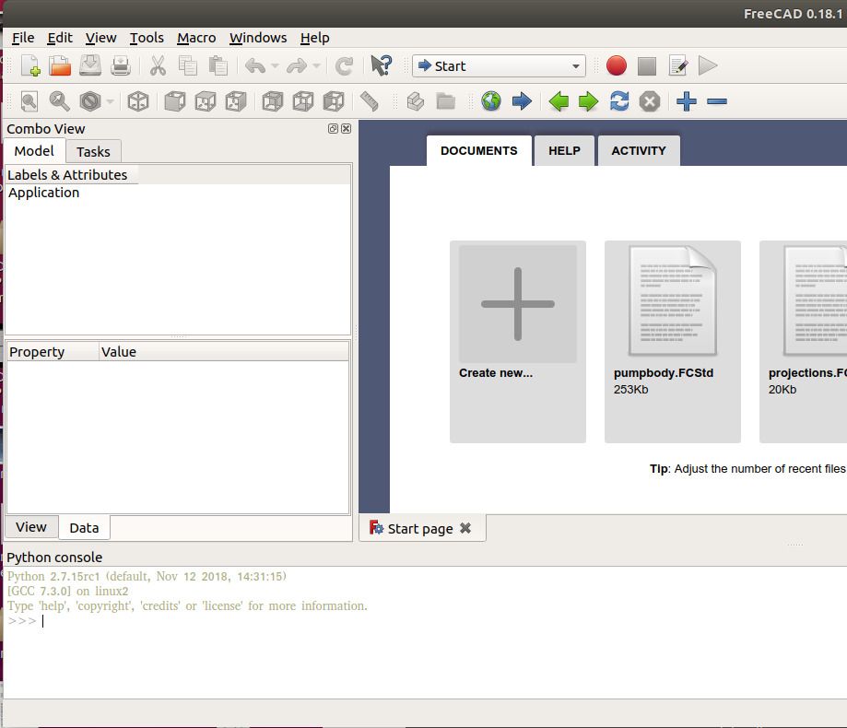Fit selection with the magnifier icon
The width and height of the screenshot is (847, 728).
(x=59, y=101)
